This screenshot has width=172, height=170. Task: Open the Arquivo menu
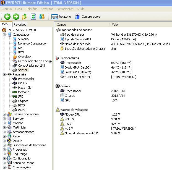pyautogui.click(x=7, y=9)
